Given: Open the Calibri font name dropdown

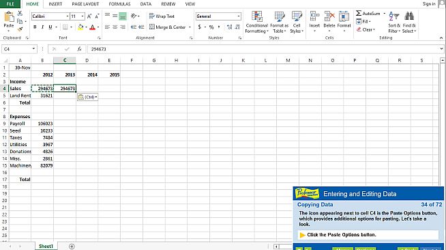Looking at the screenshot, I should pos(68,16).
